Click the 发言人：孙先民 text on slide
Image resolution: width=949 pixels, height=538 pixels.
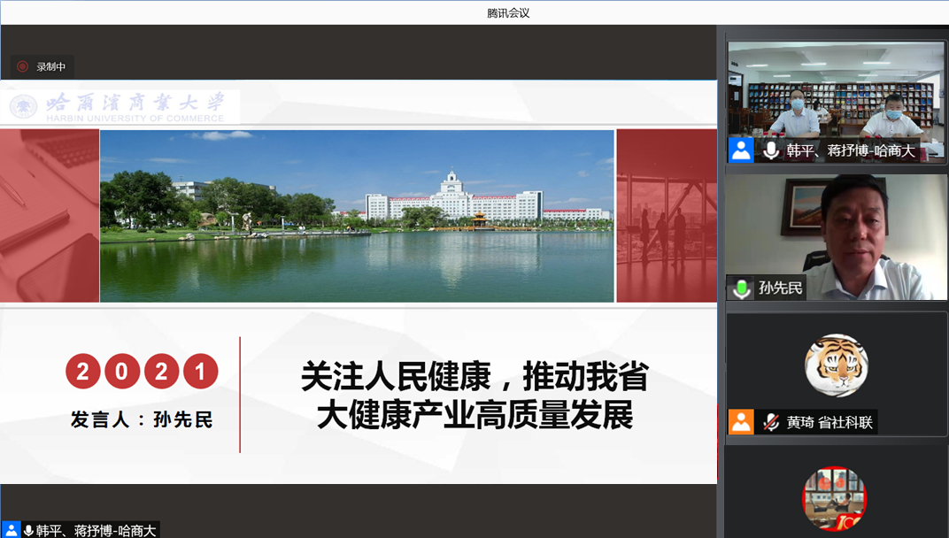(x=142, y=419)
